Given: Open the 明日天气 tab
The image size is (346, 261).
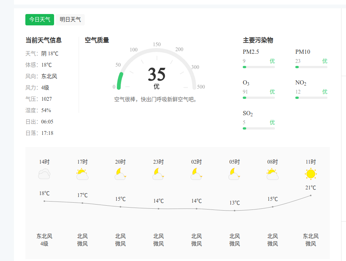Looking at the screenshot, I should pyautogui.click(x=70, y=20).
